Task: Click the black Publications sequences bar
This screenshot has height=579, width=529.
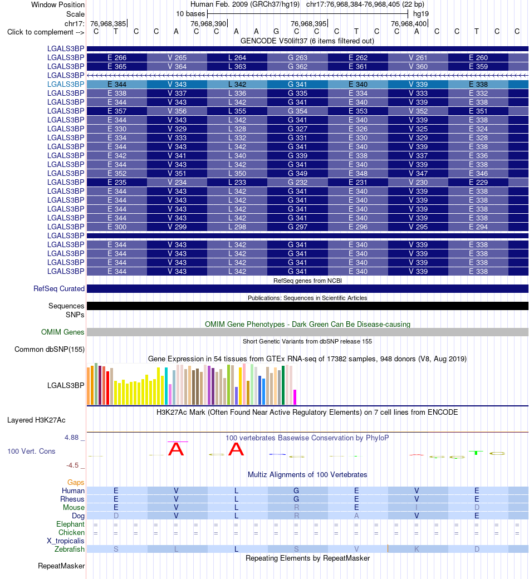Action: click(307, 306)
